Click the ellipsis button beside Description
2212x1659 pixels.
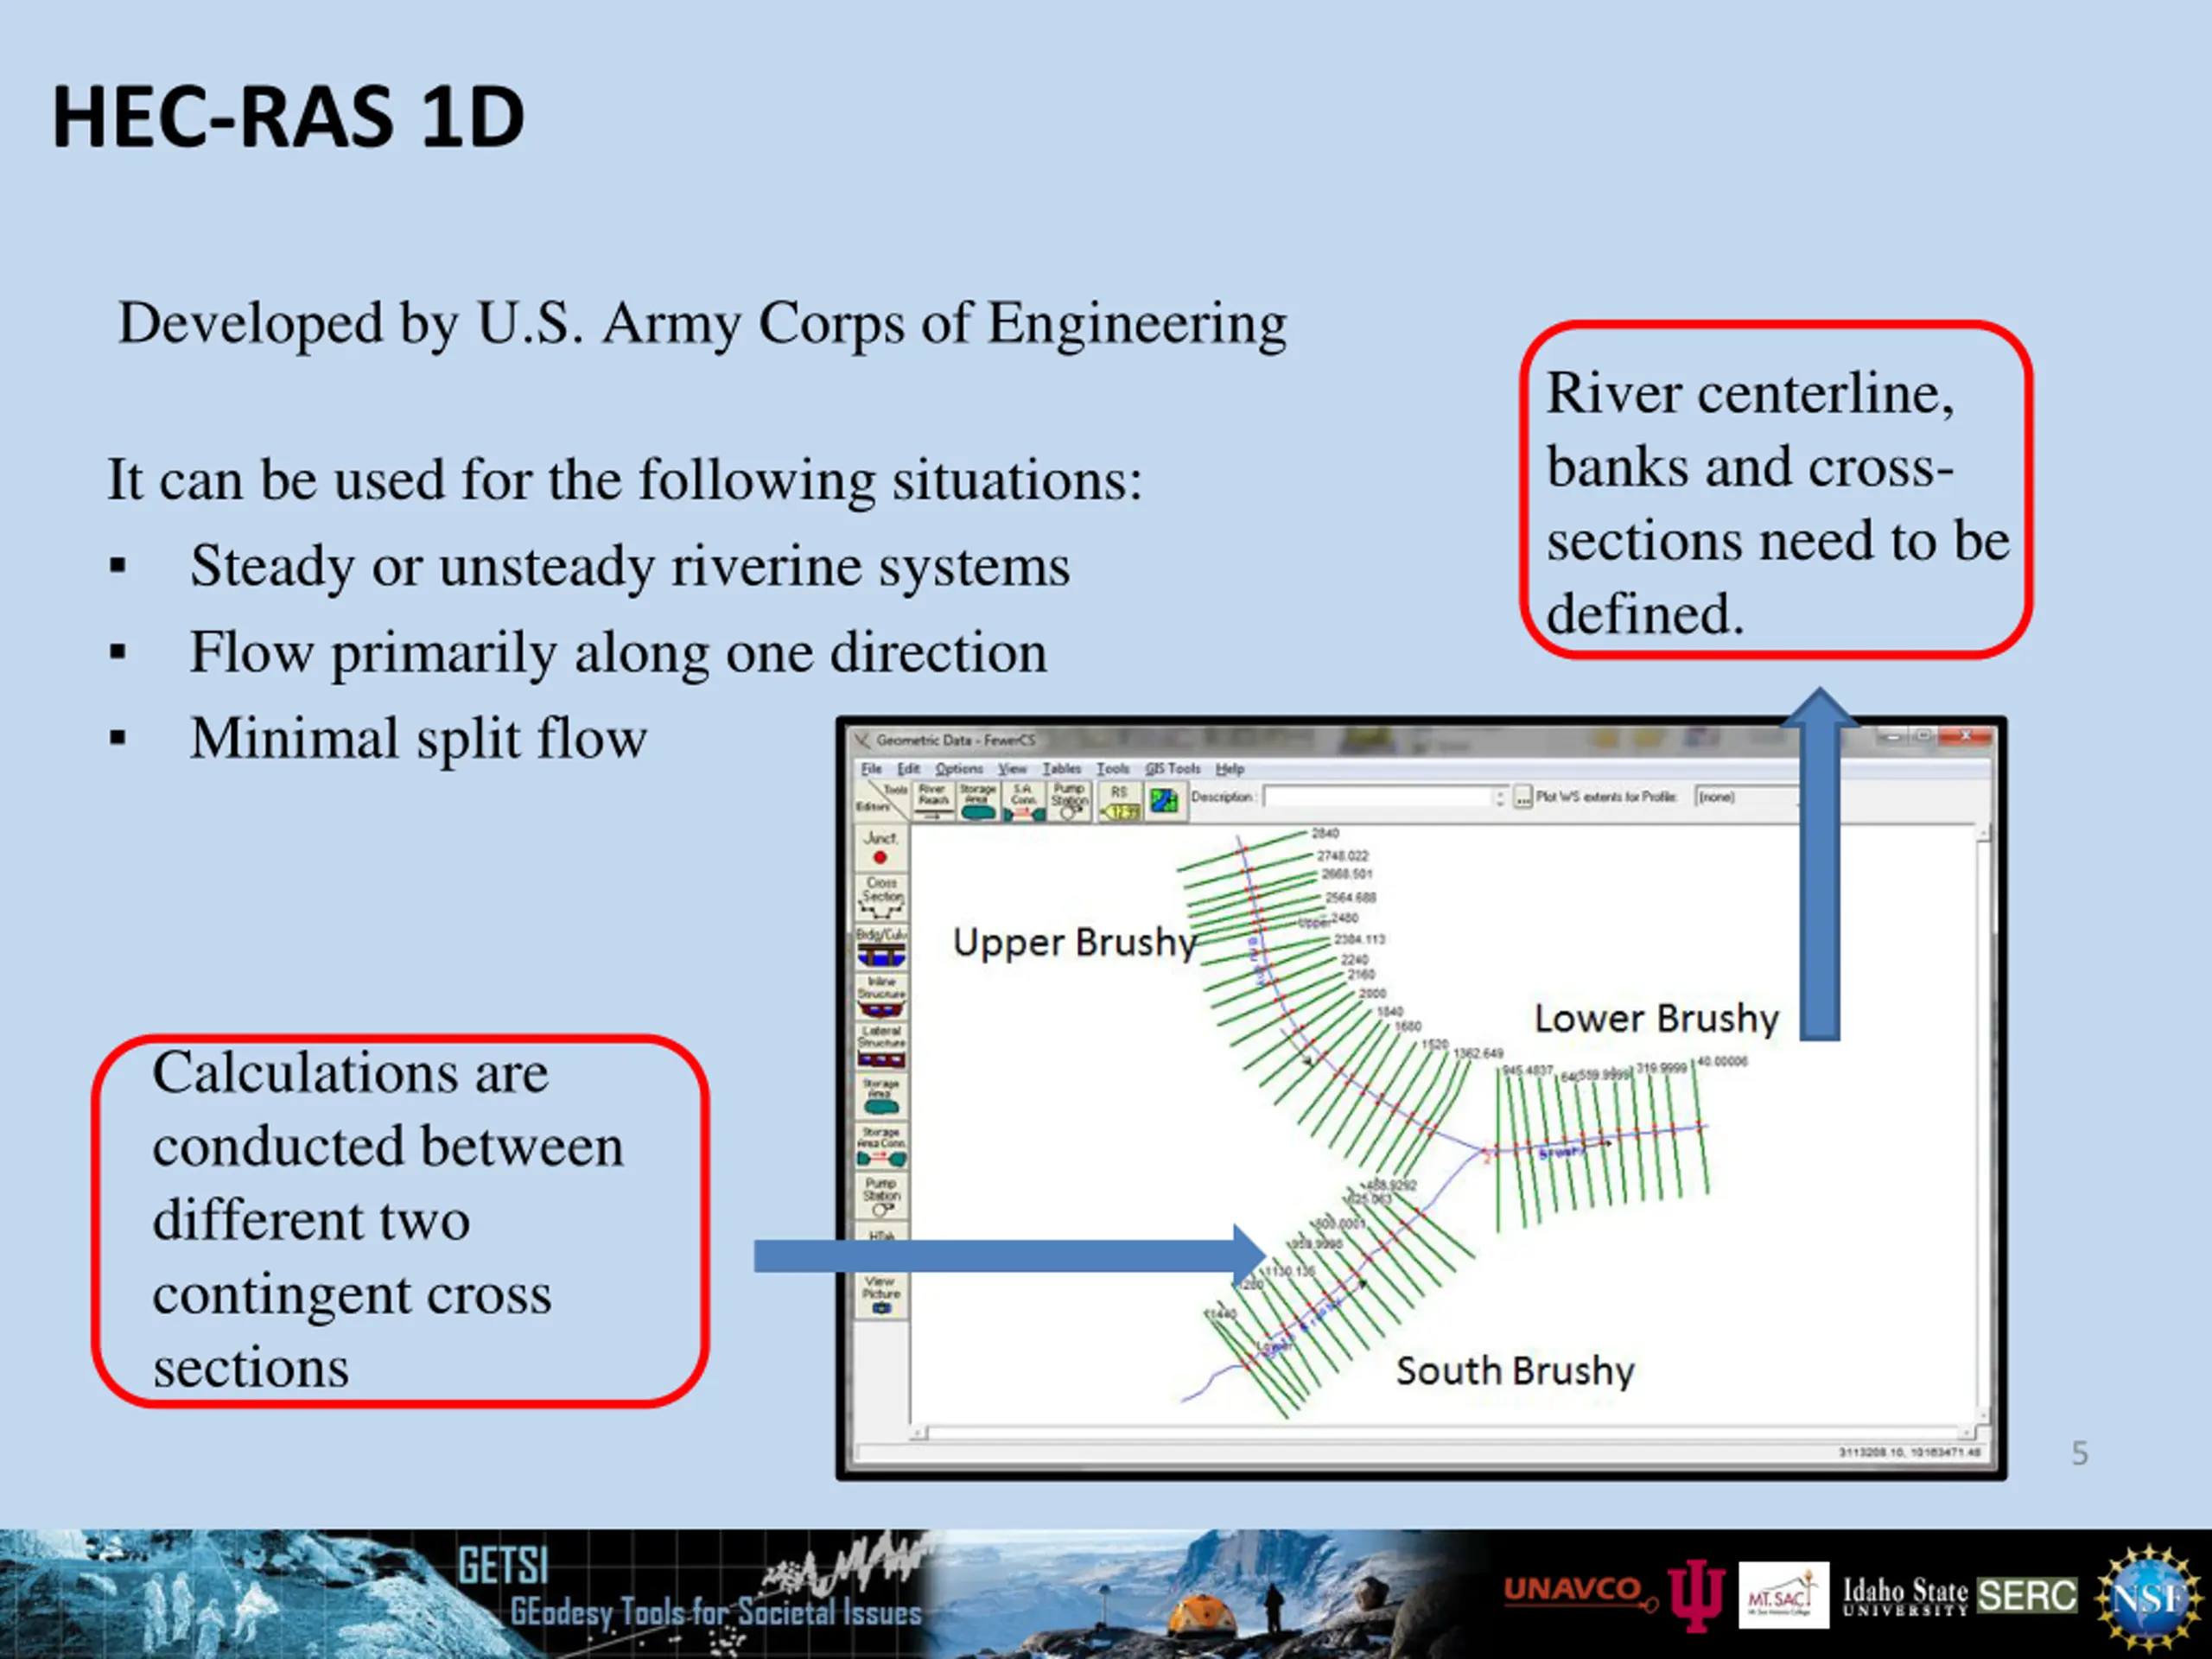point(1522,798)
